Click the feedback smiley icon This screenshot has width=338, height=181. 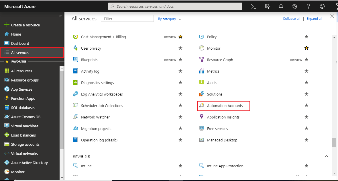[x=322, y=7]
